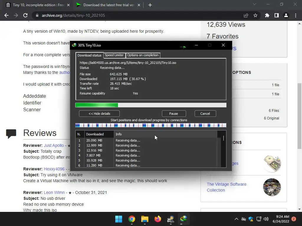This screenshot has height=226, width=302.
Task: Click the Tiny10.iso download URL text
Action: (x=128, y=63)
